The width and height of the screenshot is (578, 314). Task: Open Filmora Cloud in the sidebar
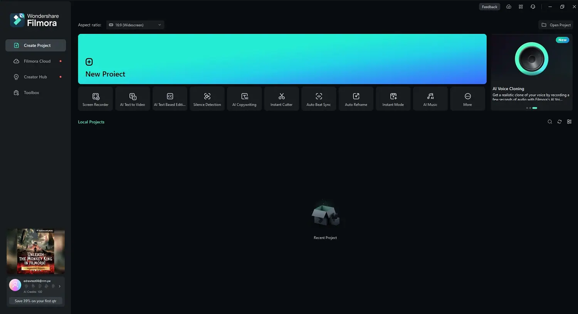(x=35, y=61)
